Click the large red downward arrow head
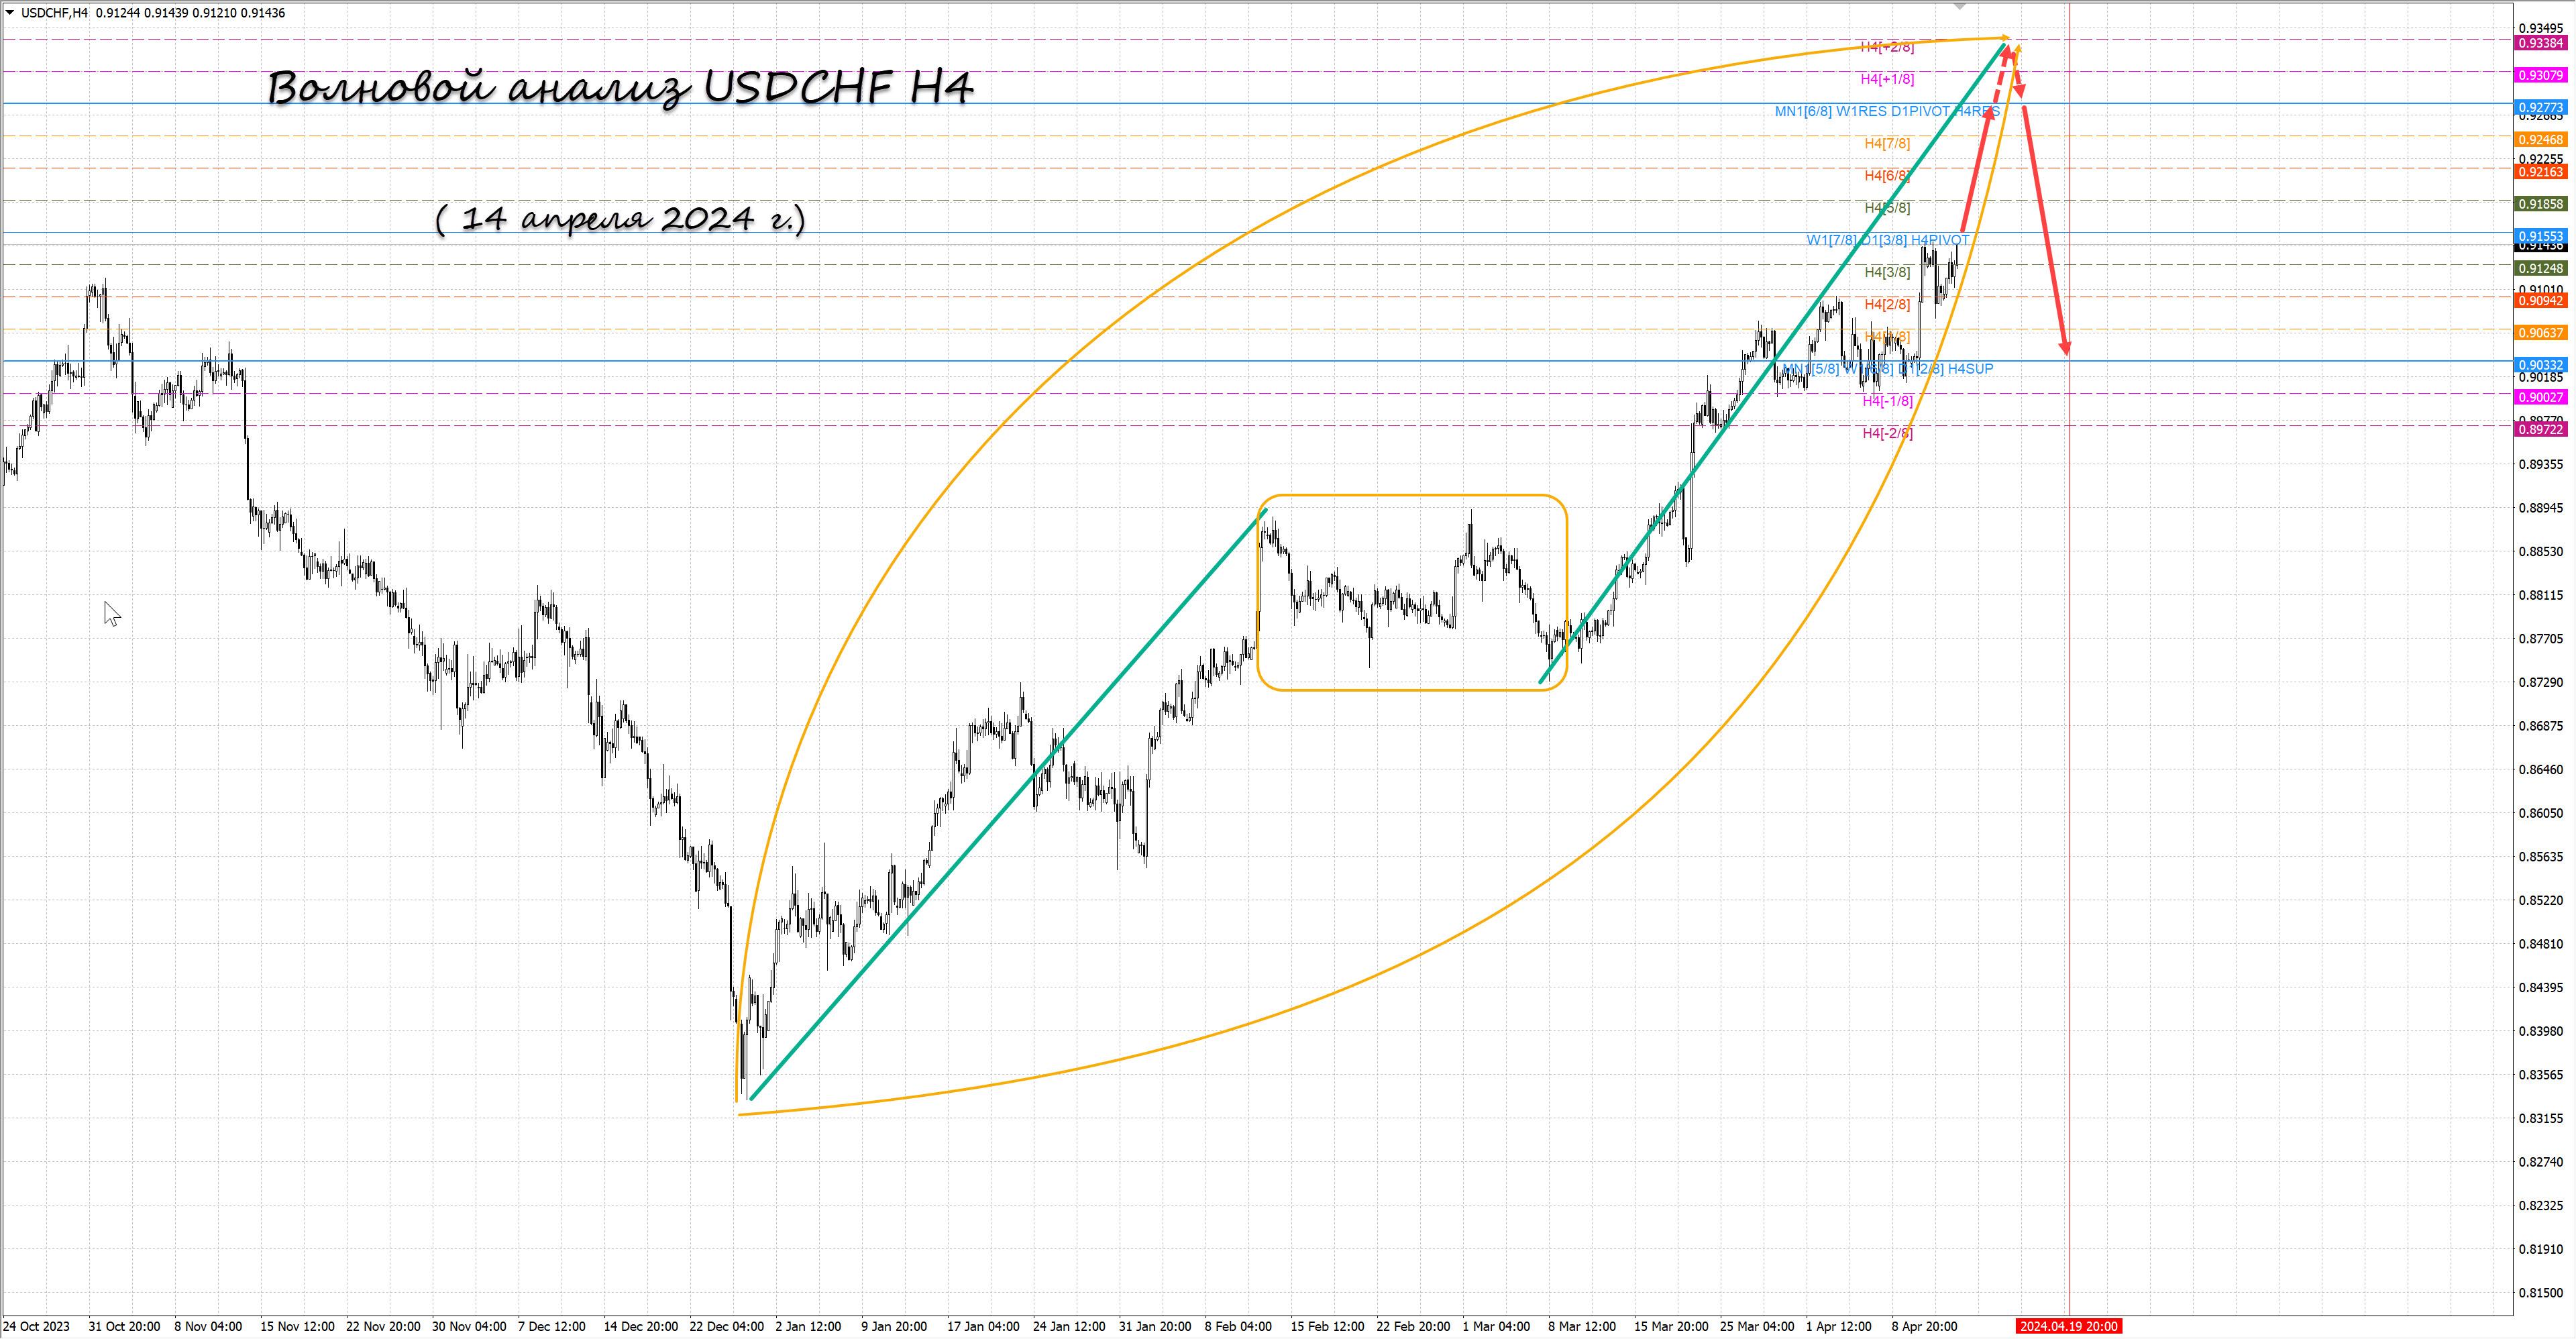The width and height of the screenshot is (2576, 1339). [x=2065, y=346]
